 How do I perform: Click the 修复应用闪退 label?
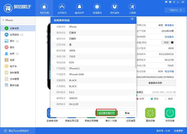click(x=72, y=121)
